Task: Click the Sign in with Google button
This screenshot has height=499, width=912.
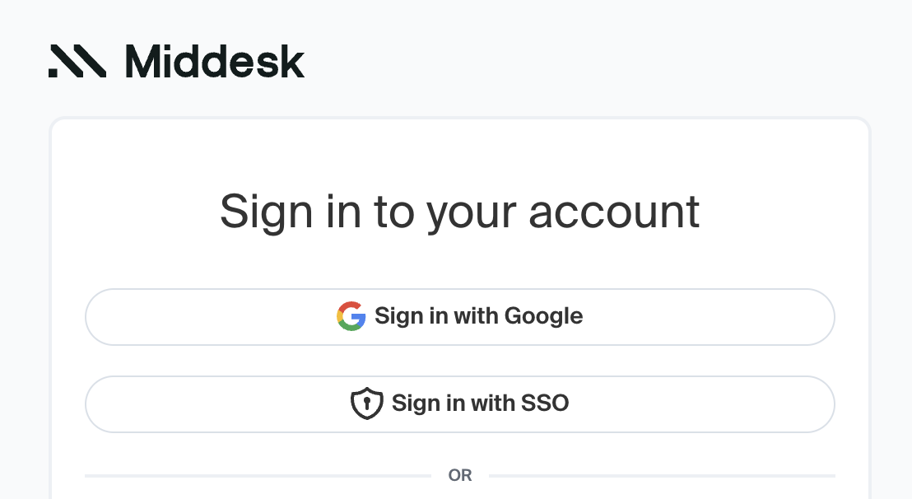Action: [x=460, y=316]
